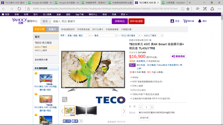Open the Hub lines icon

pyautogui.click(x=198, y=9)
